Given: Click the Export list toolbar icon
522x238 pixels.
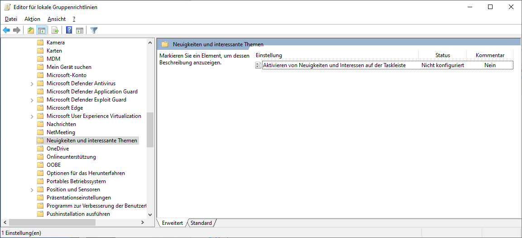Looking at the screenshot, I should pyautogui.click(x=55, y=30).
